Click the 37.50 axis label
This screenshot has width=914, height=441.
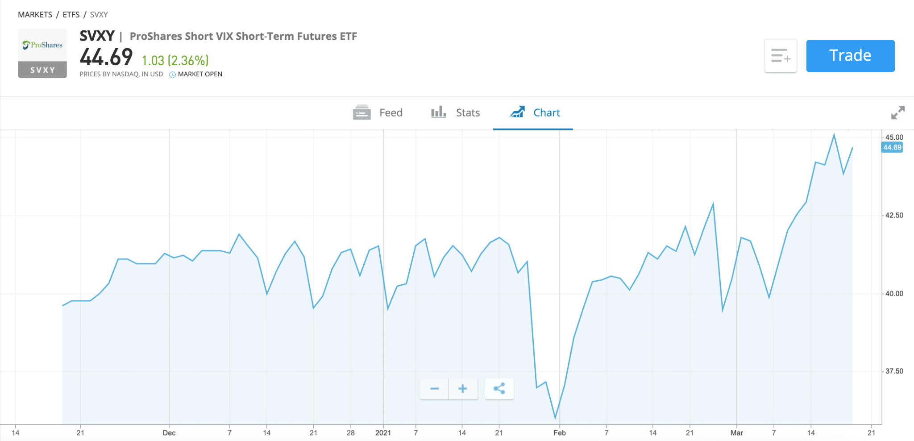(x=894, y=371)
